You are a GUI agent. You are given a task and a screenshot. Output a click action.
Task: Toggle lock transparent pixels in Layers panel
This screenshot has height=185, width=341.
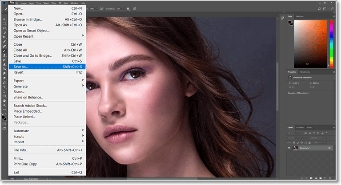point(294,143)
